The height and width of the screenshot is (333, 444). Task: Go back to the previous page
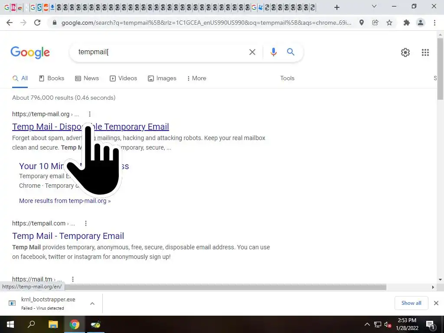click(x=10, y=23)
